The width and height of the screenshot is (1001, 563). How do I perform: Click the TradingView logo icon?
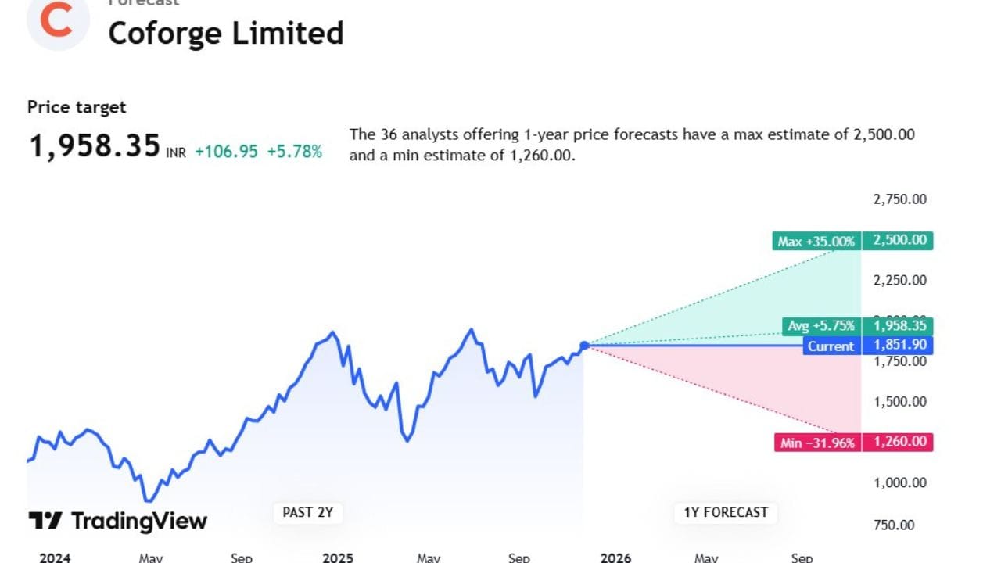click(45, 521)
